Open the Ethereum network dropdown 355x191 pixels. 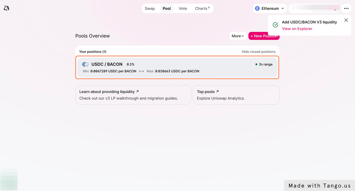click(x=270, y=8)
